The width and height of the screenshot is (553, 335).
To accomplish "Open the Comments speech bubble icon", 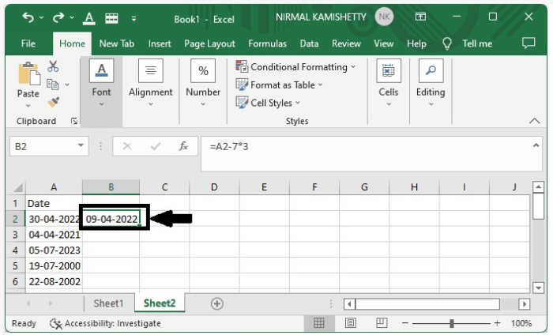I will point(529,43).
